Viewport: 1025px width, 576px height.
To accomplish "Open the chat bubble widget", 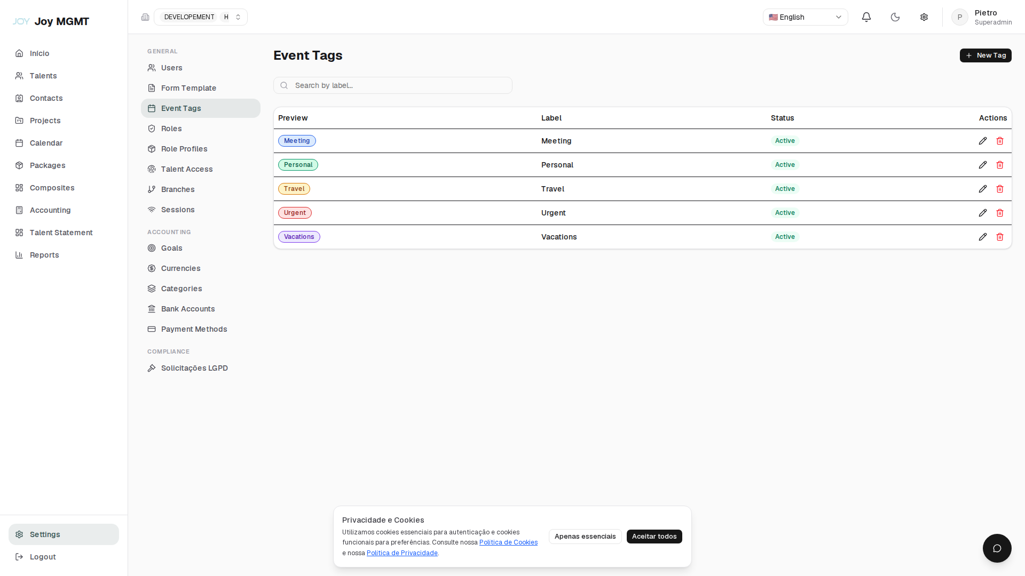I will click(x=997, y=548).
